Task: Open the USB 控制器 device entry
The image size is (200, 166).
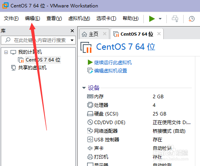Action: (x=107, y=140)
